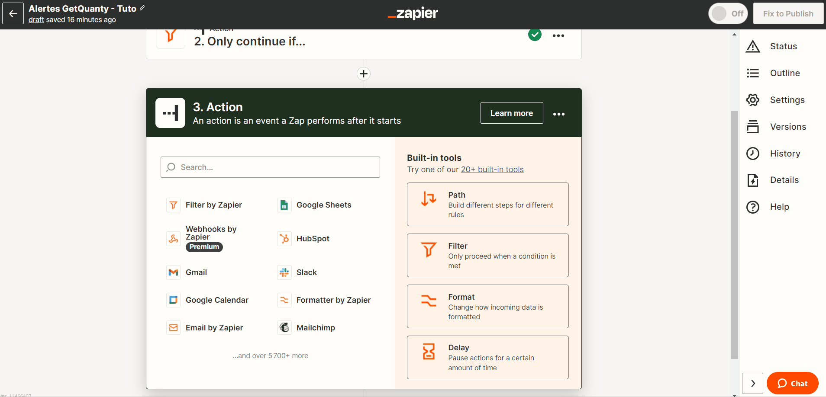
Task: Click the '...and over 5700+ more' text
Action: click(271, 355)
